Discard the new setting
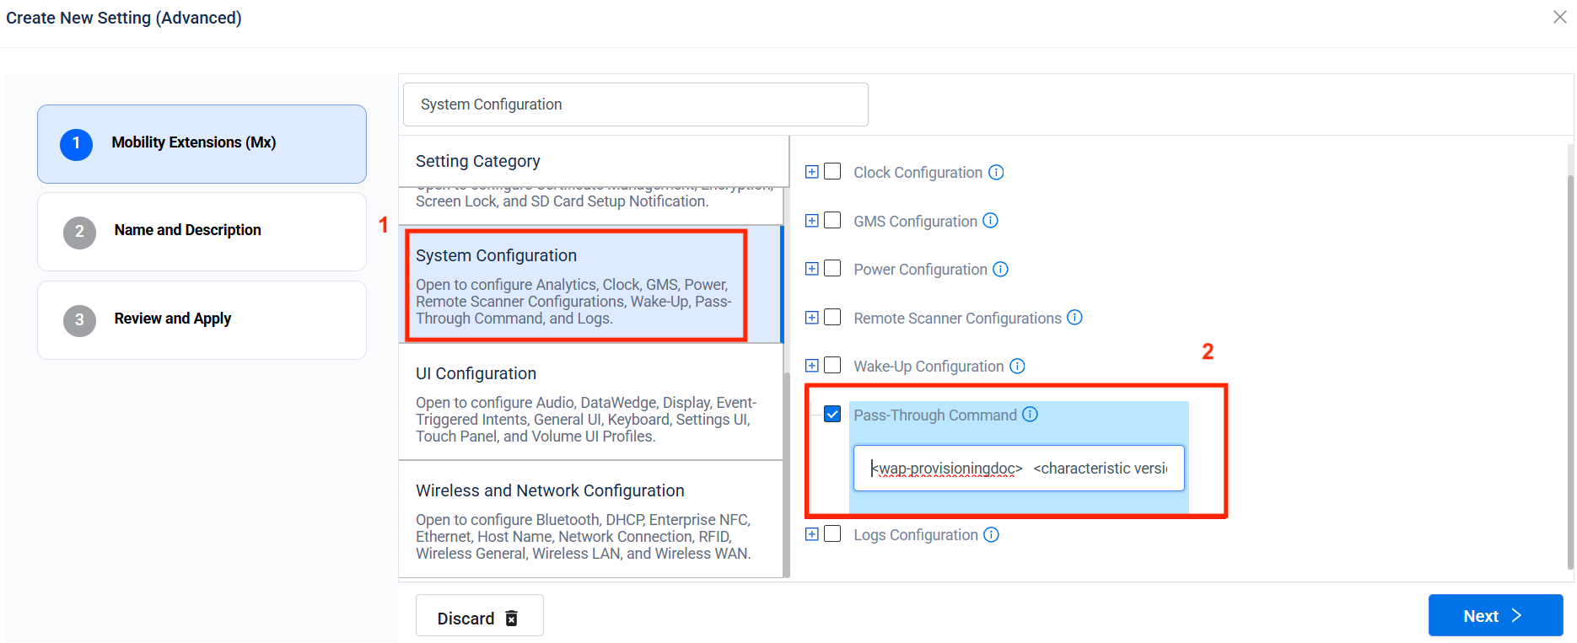Image resolution: width=1577 pixels, height=643 pixels. 479,618
